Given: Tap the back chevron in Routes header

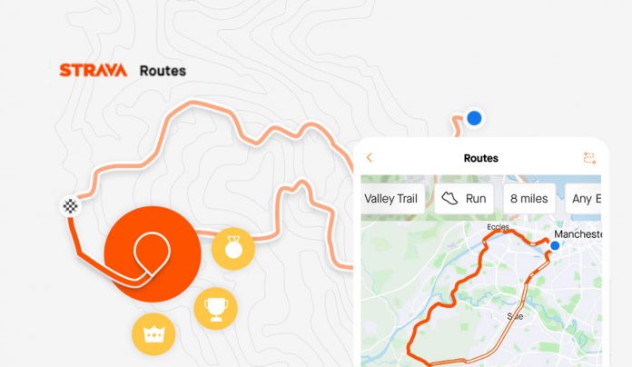Looking at the screenshot, I should click(370, 158).
